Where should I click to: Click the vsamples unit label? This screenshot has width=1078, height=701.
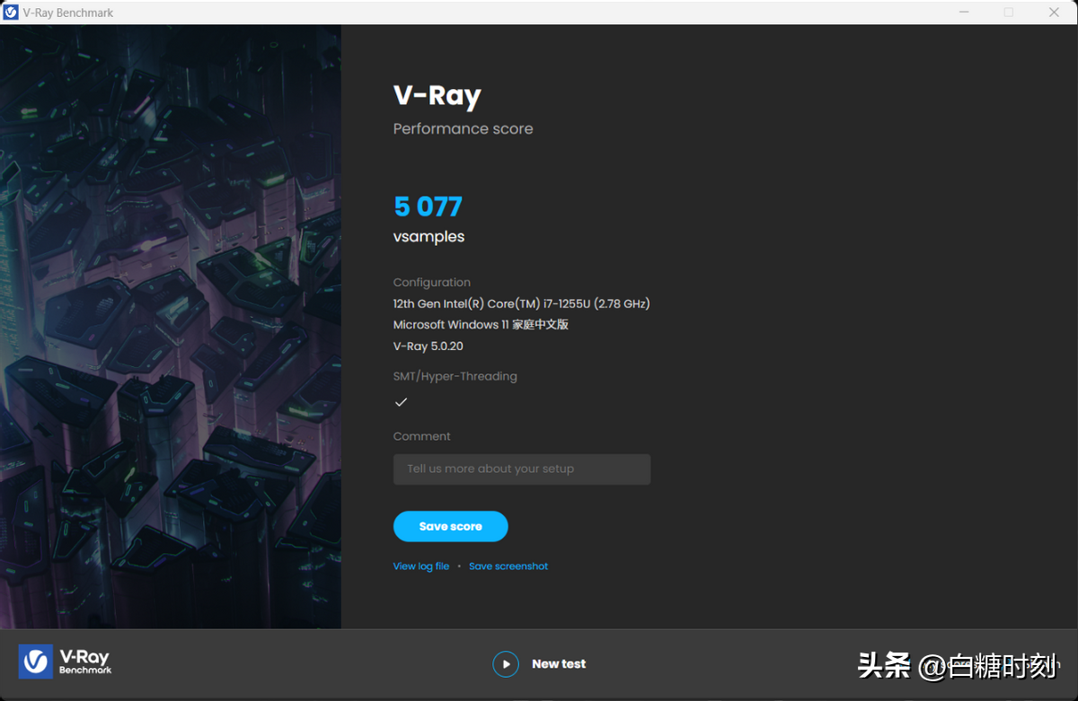tap(429, 237)
